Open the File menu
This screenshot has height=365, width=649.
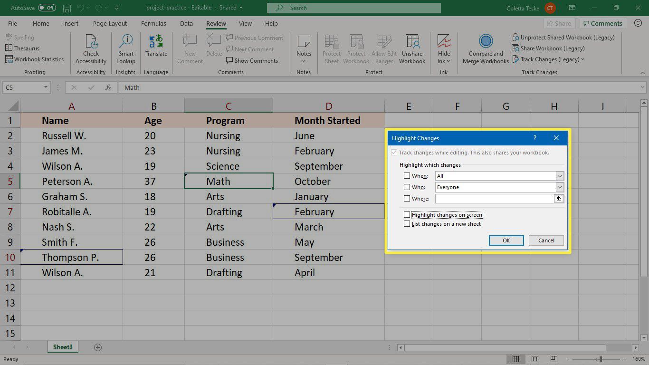12,23
